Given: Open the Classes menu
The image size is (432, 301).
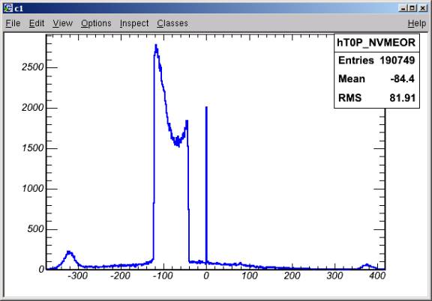Looking at the screenshot, I should point(172,23).
